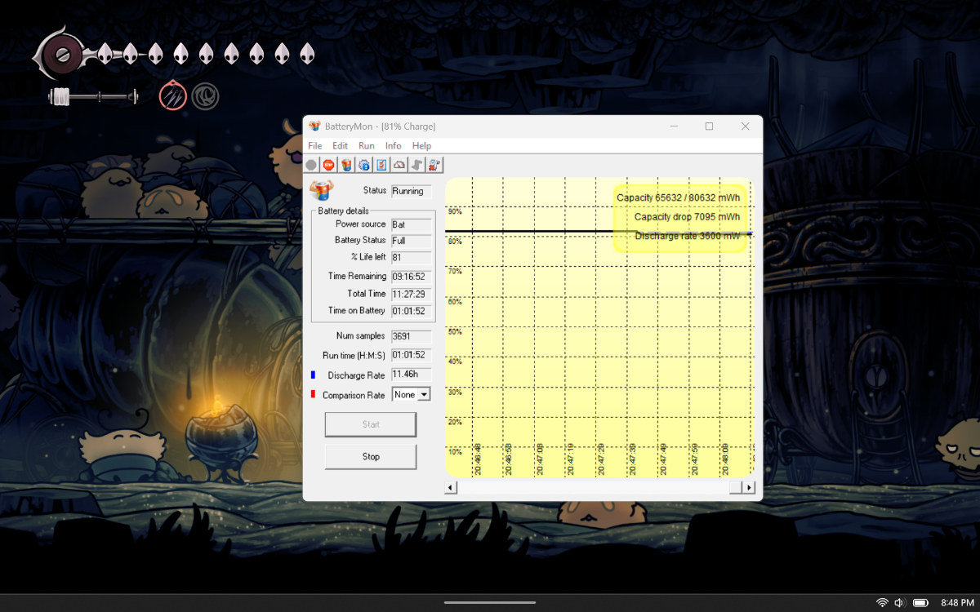
Task: Click the red Comparison Rate color marker
Action: [x=313, y=395]
